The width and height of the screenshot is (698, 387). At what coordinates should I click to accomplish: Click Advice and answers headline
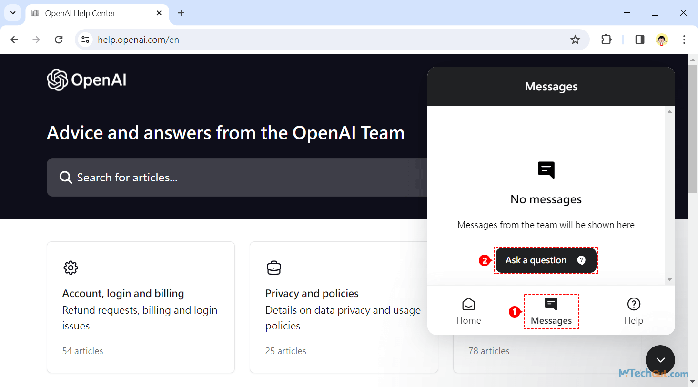(226, 133)
